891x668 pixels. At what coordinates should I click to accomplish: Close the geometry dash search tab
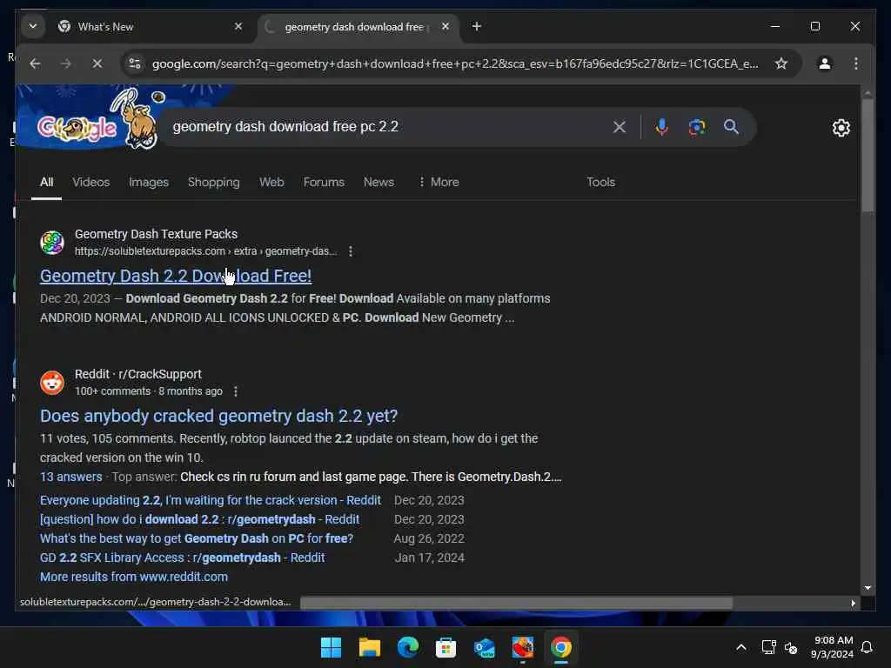(445, 27)
